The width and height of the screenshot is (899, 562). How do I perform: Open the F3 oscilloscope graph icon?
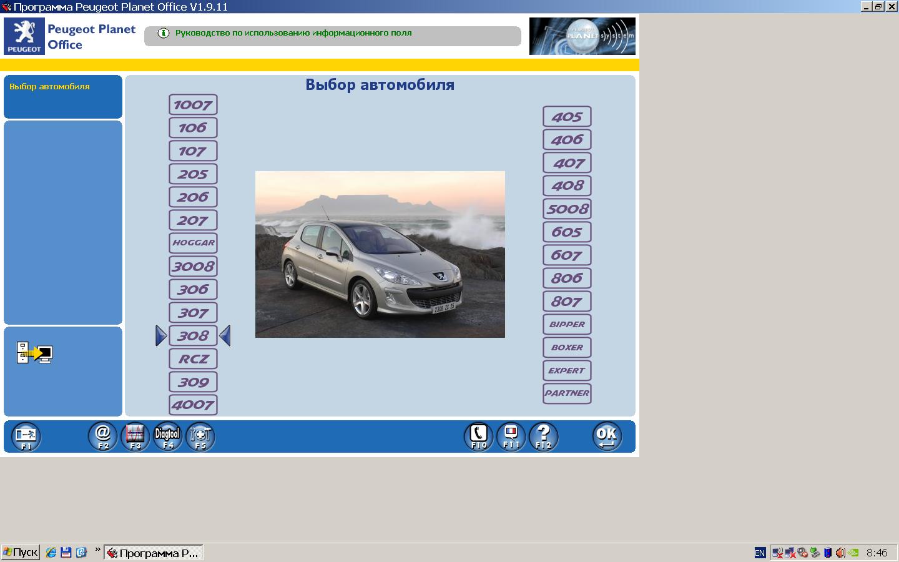pos(135,436)
